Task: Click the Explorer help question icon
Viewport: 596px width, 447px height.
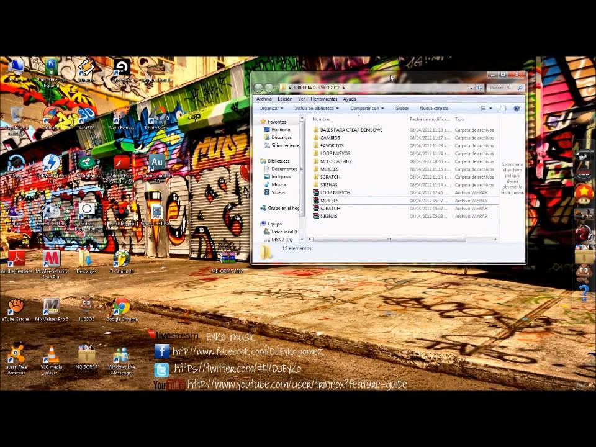Action: coord(516,108)
